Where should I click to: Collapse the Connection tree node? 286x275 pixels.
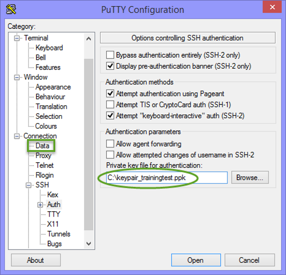[x=17, y=136]
